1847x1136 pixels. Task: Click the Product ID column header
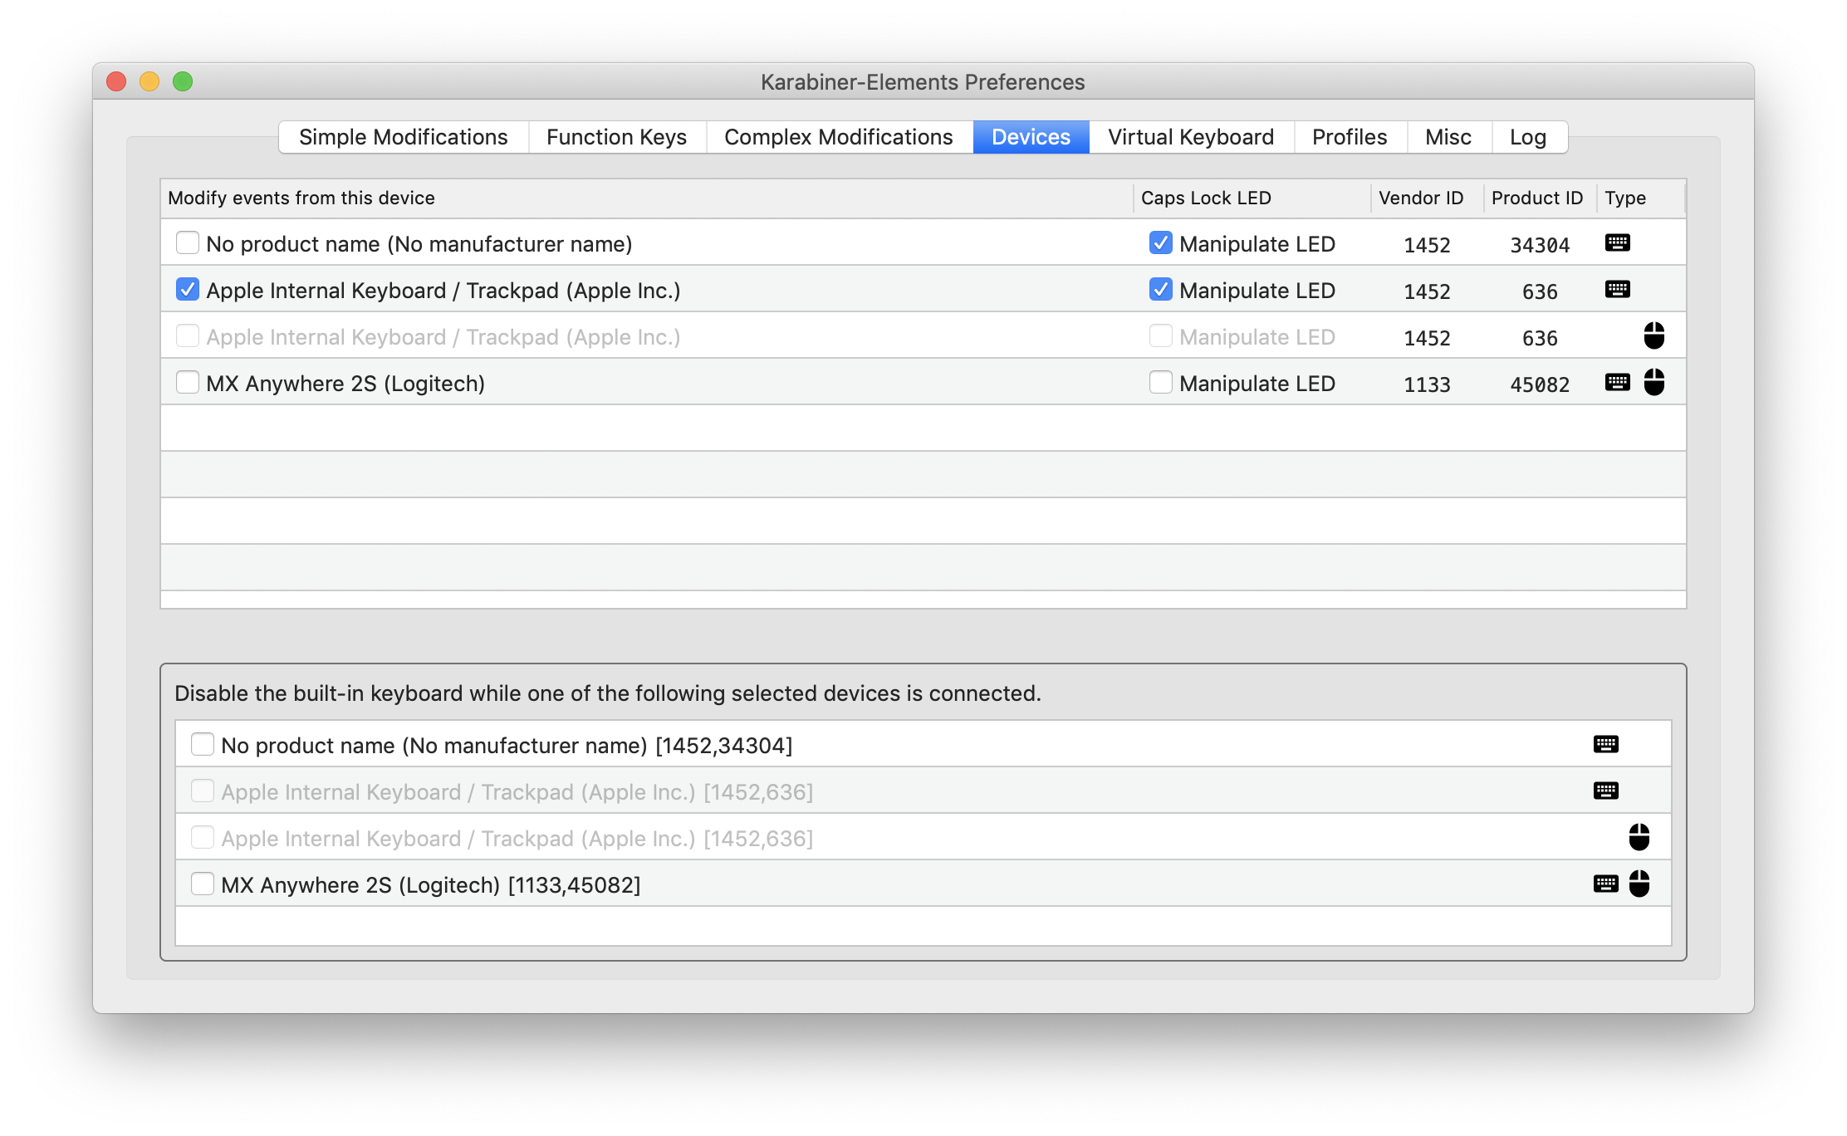point(1536,198)
